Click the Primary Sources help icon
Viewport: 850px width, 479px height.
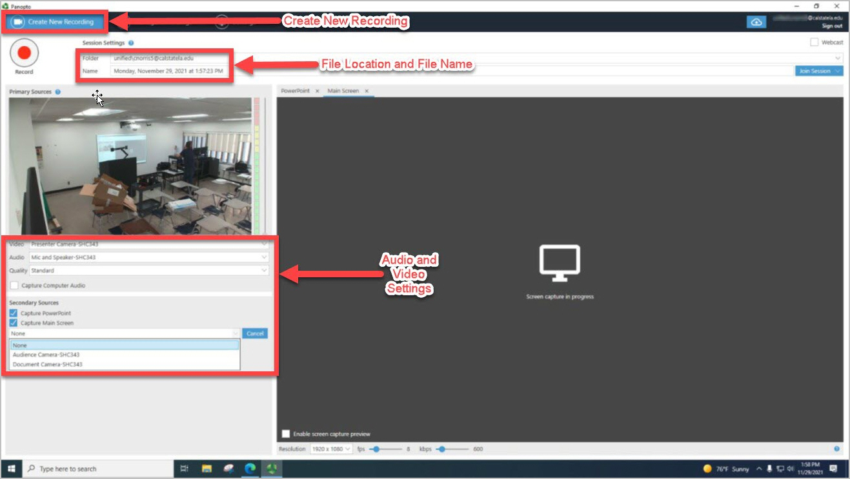58,92
